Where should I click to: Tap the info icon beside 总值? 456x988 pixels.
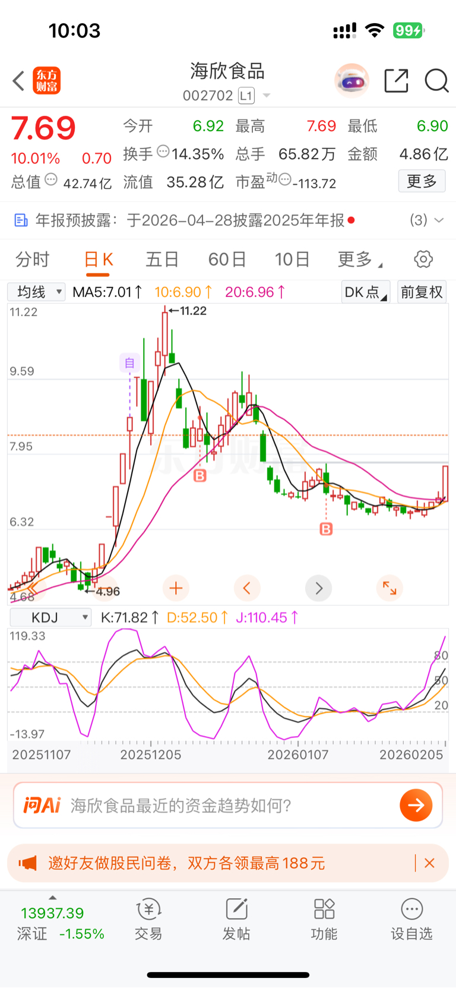click(51, 179)
